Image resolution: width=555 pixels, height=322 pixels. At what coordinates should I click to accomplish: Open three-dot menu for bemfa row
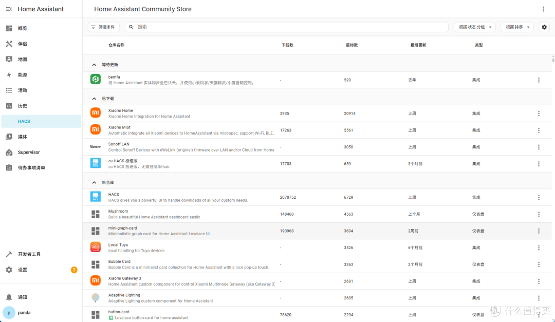[x=539, y=80]
